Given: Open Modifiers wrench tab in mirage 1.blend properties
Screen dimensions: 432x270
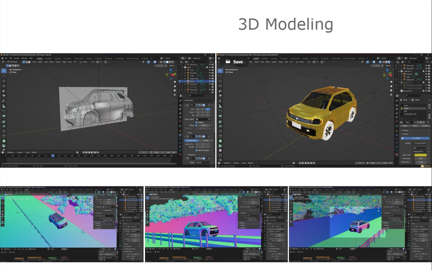Looking at the screenshot, I should click(x=180, y=135).
